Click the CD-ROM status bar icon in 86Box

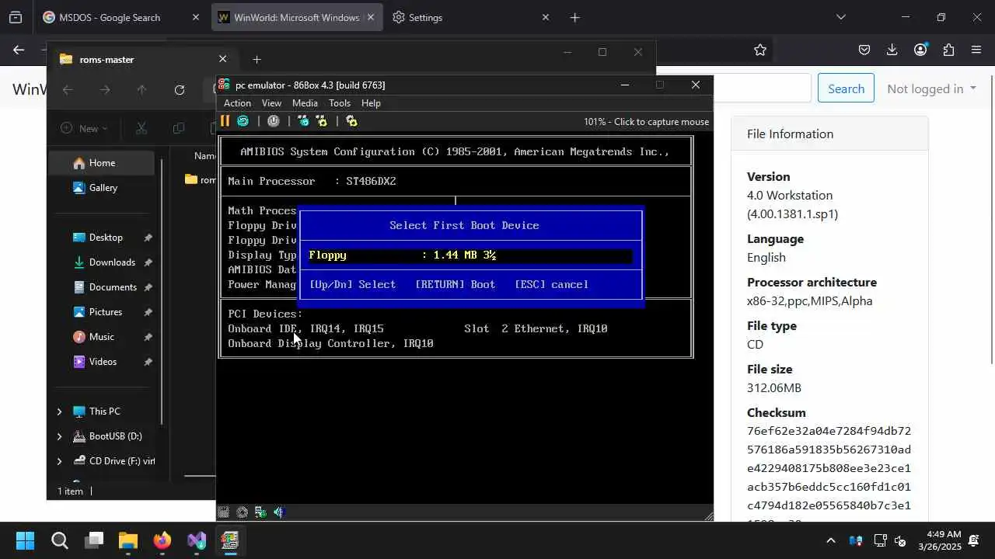coord(242,512)
